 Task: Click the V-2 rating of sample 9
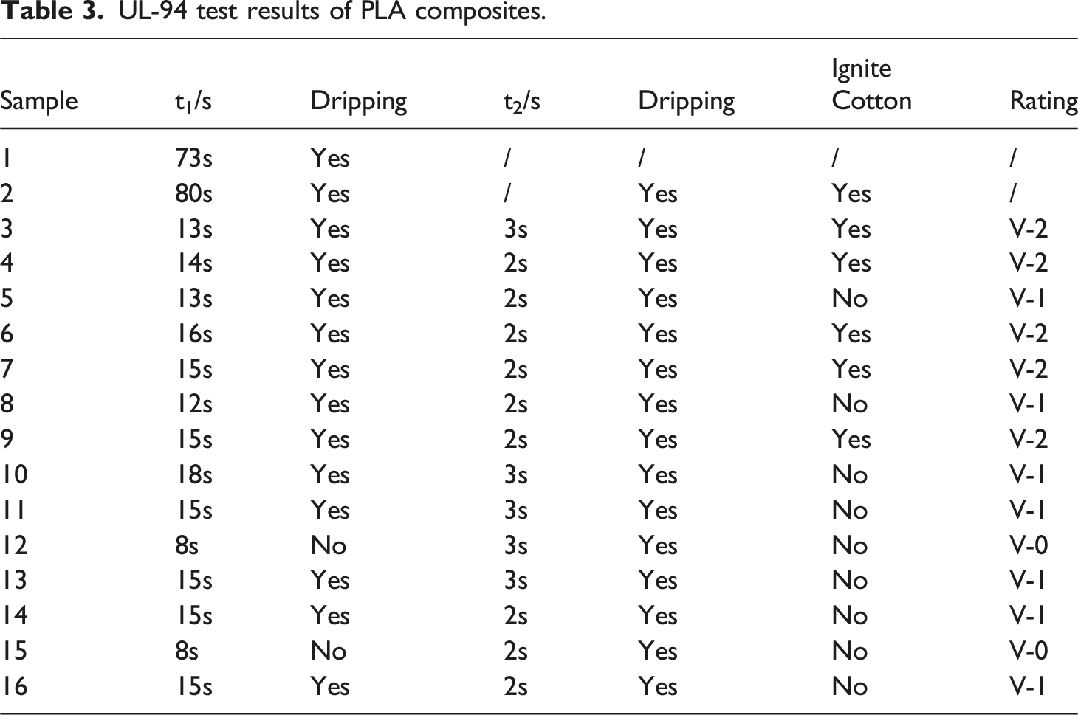[x=1029, y=439]
